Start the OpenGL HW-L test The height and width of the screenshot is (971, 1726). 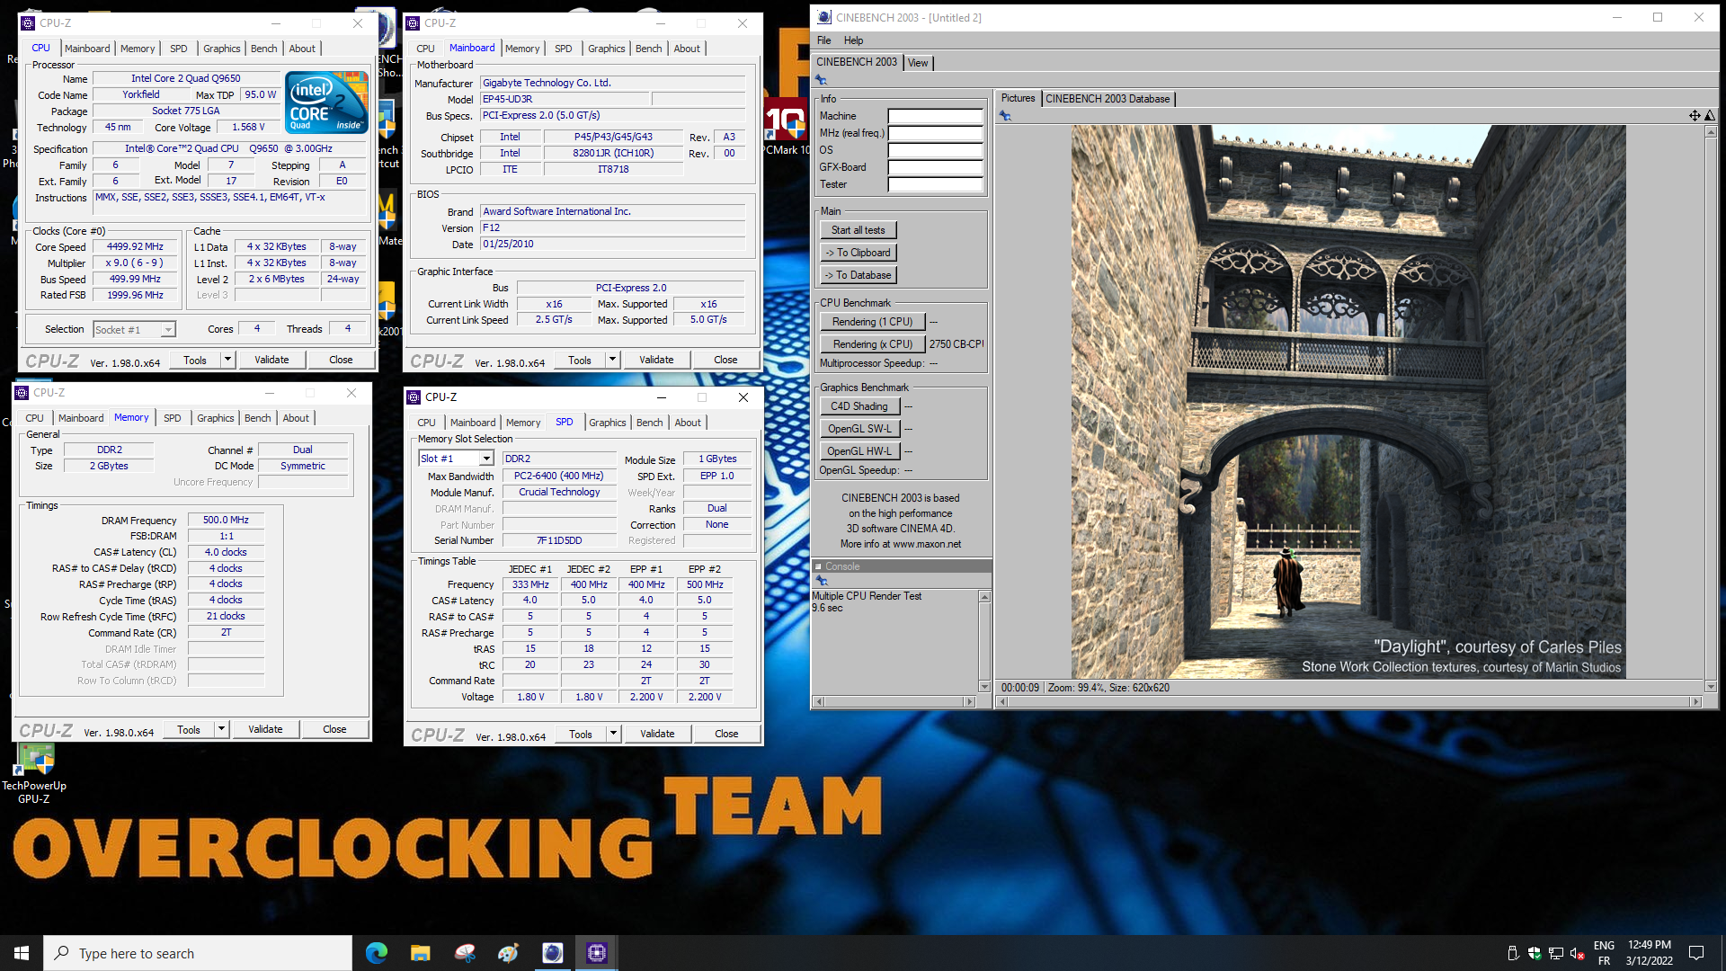(x=859, y=451)
